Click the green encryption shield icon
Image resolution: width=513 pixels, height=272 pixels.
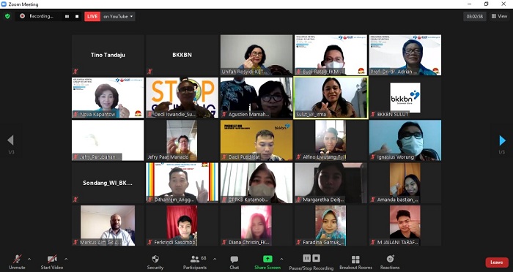7,16
